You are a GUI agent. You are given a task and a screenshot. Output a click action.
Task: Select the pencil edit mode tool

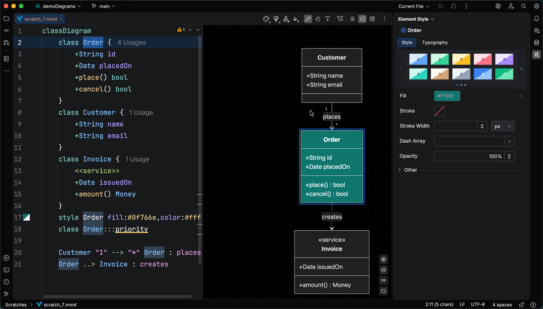click(x=308, y=19)
